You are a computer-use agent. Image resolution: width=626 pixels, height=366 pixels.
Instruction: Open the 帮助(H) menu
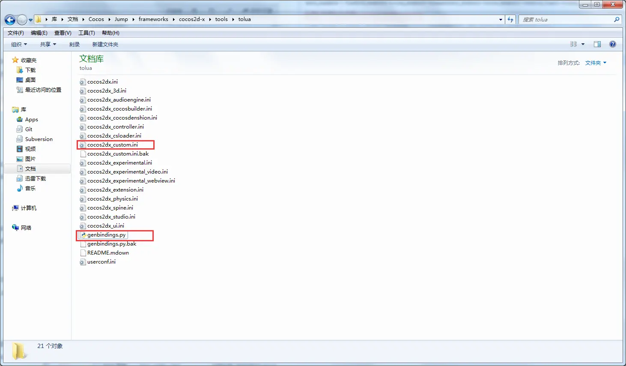point(110,33)
